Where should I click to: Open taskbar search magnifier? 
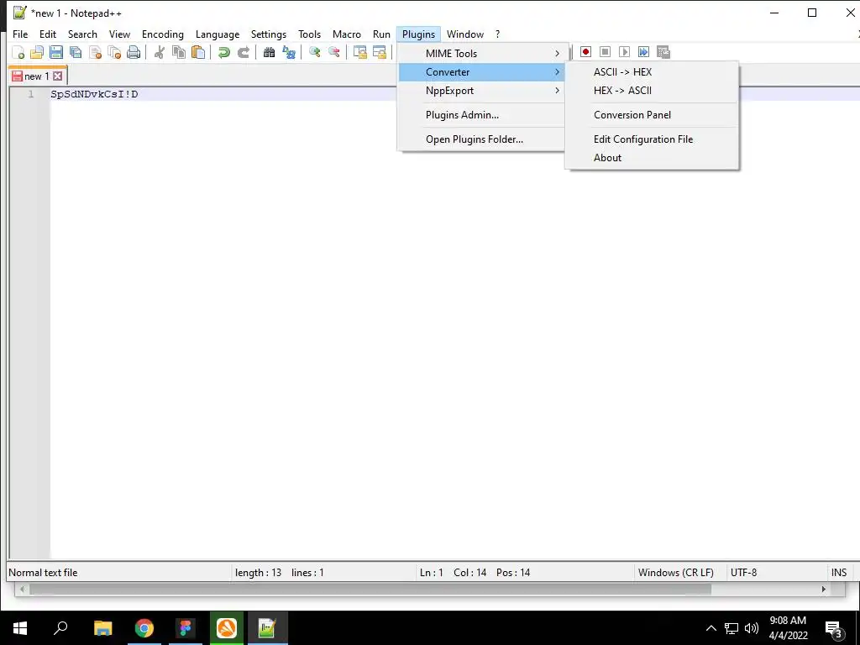pyautogui.click(x=60, y=628)
